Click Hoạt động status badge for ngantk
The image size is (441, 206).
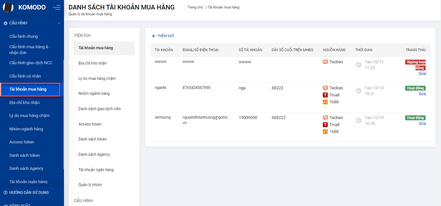coord(415,88)
